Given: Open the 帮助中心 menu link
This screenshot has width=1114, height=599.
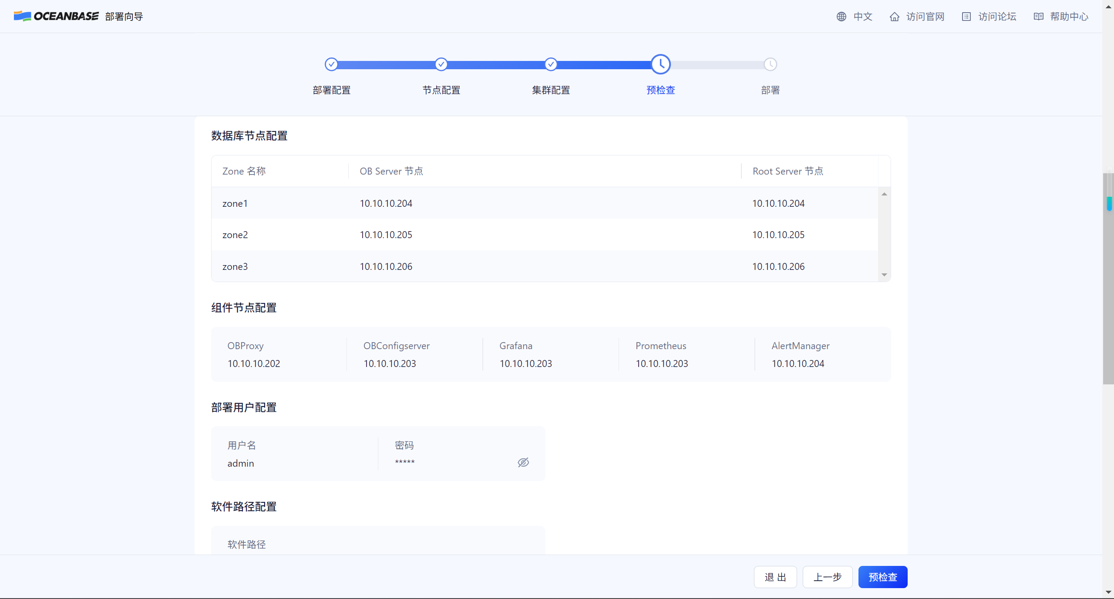Looking at the screenshot, I should pyautogui.click(x=1069, y=17).
